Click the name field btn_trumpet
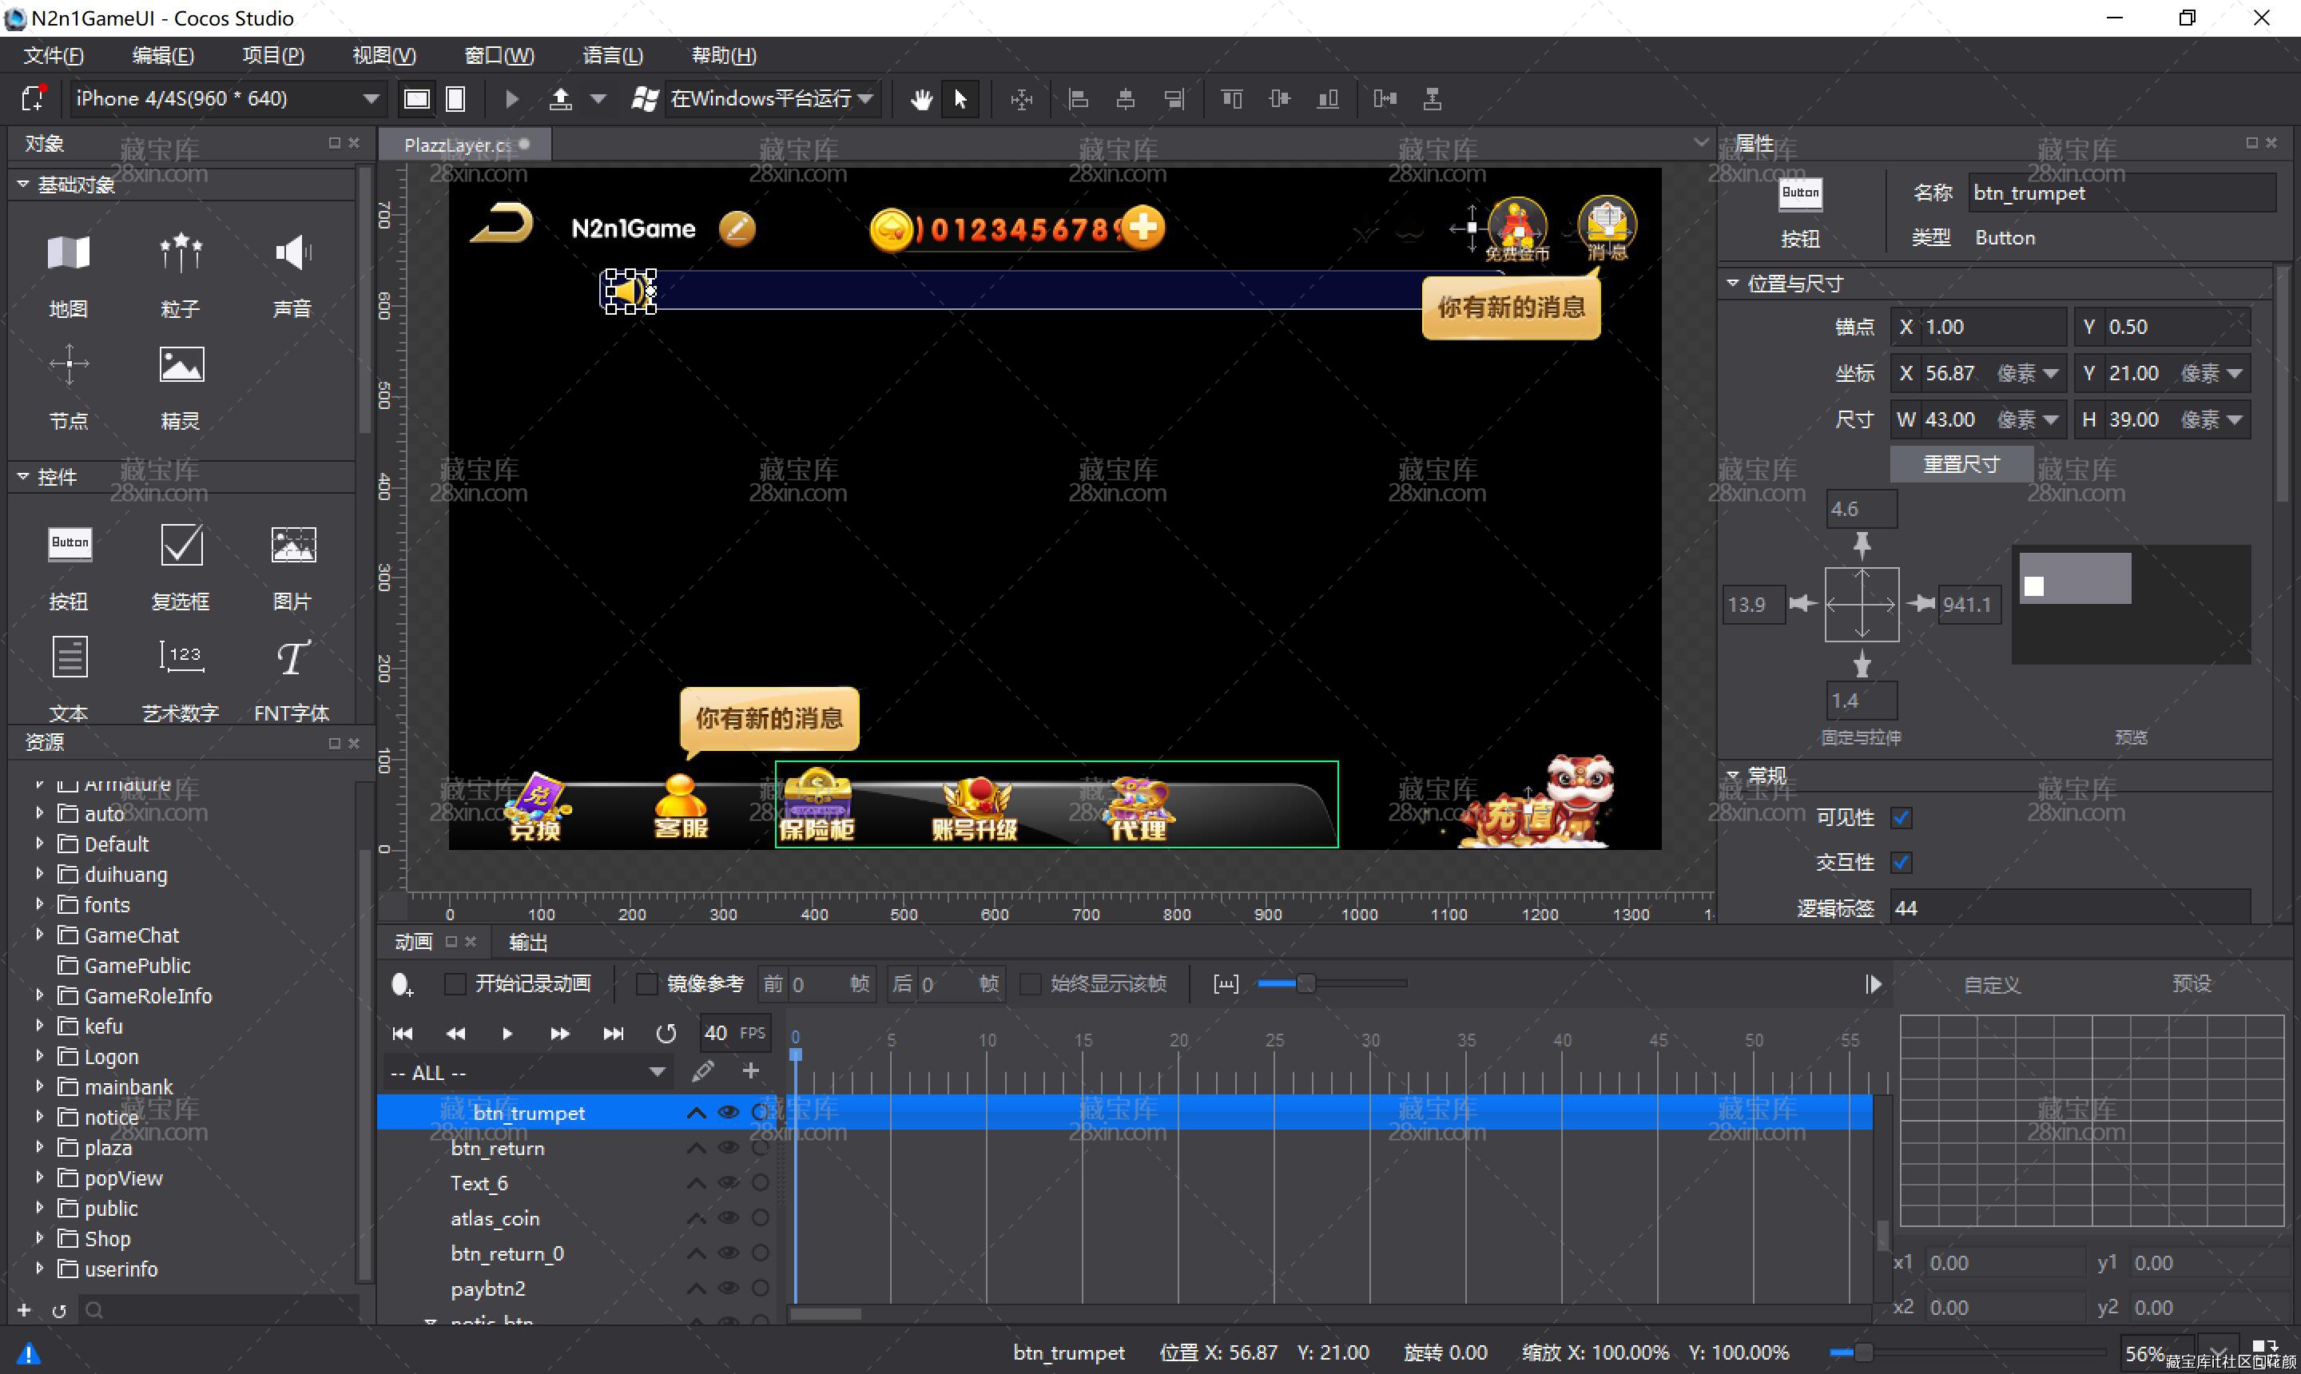 pyautogui.click(x=2120, y=193)
